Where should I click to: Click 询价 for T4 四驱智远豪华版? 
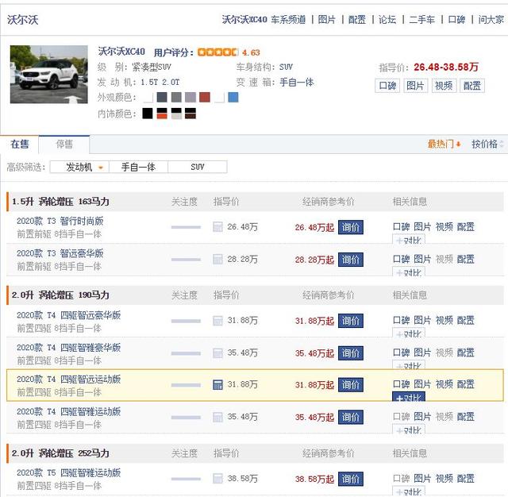pyautogui.click(x=351, y=321)
